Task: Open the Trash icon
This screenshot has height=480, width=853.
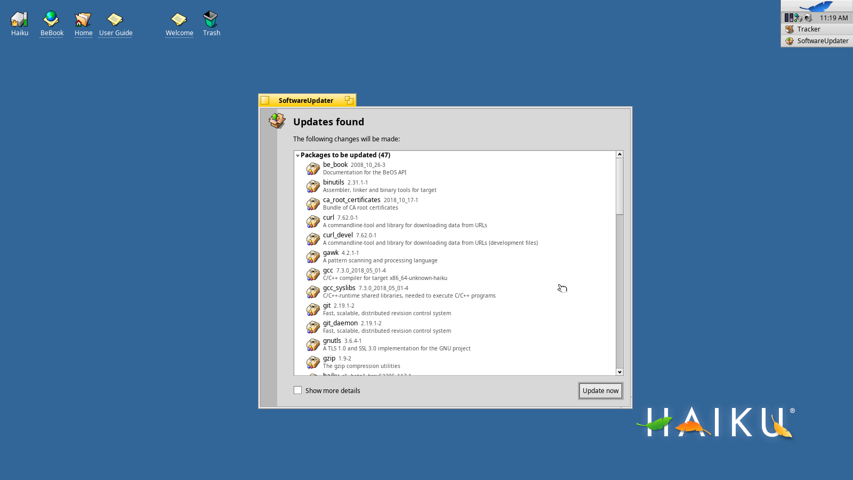Action: (211, 19)
